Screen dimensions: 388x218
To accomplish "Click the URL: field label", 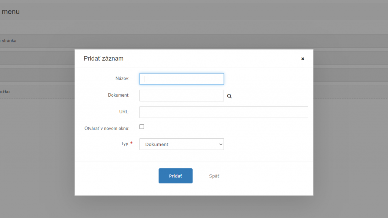I will pos(124,112).
